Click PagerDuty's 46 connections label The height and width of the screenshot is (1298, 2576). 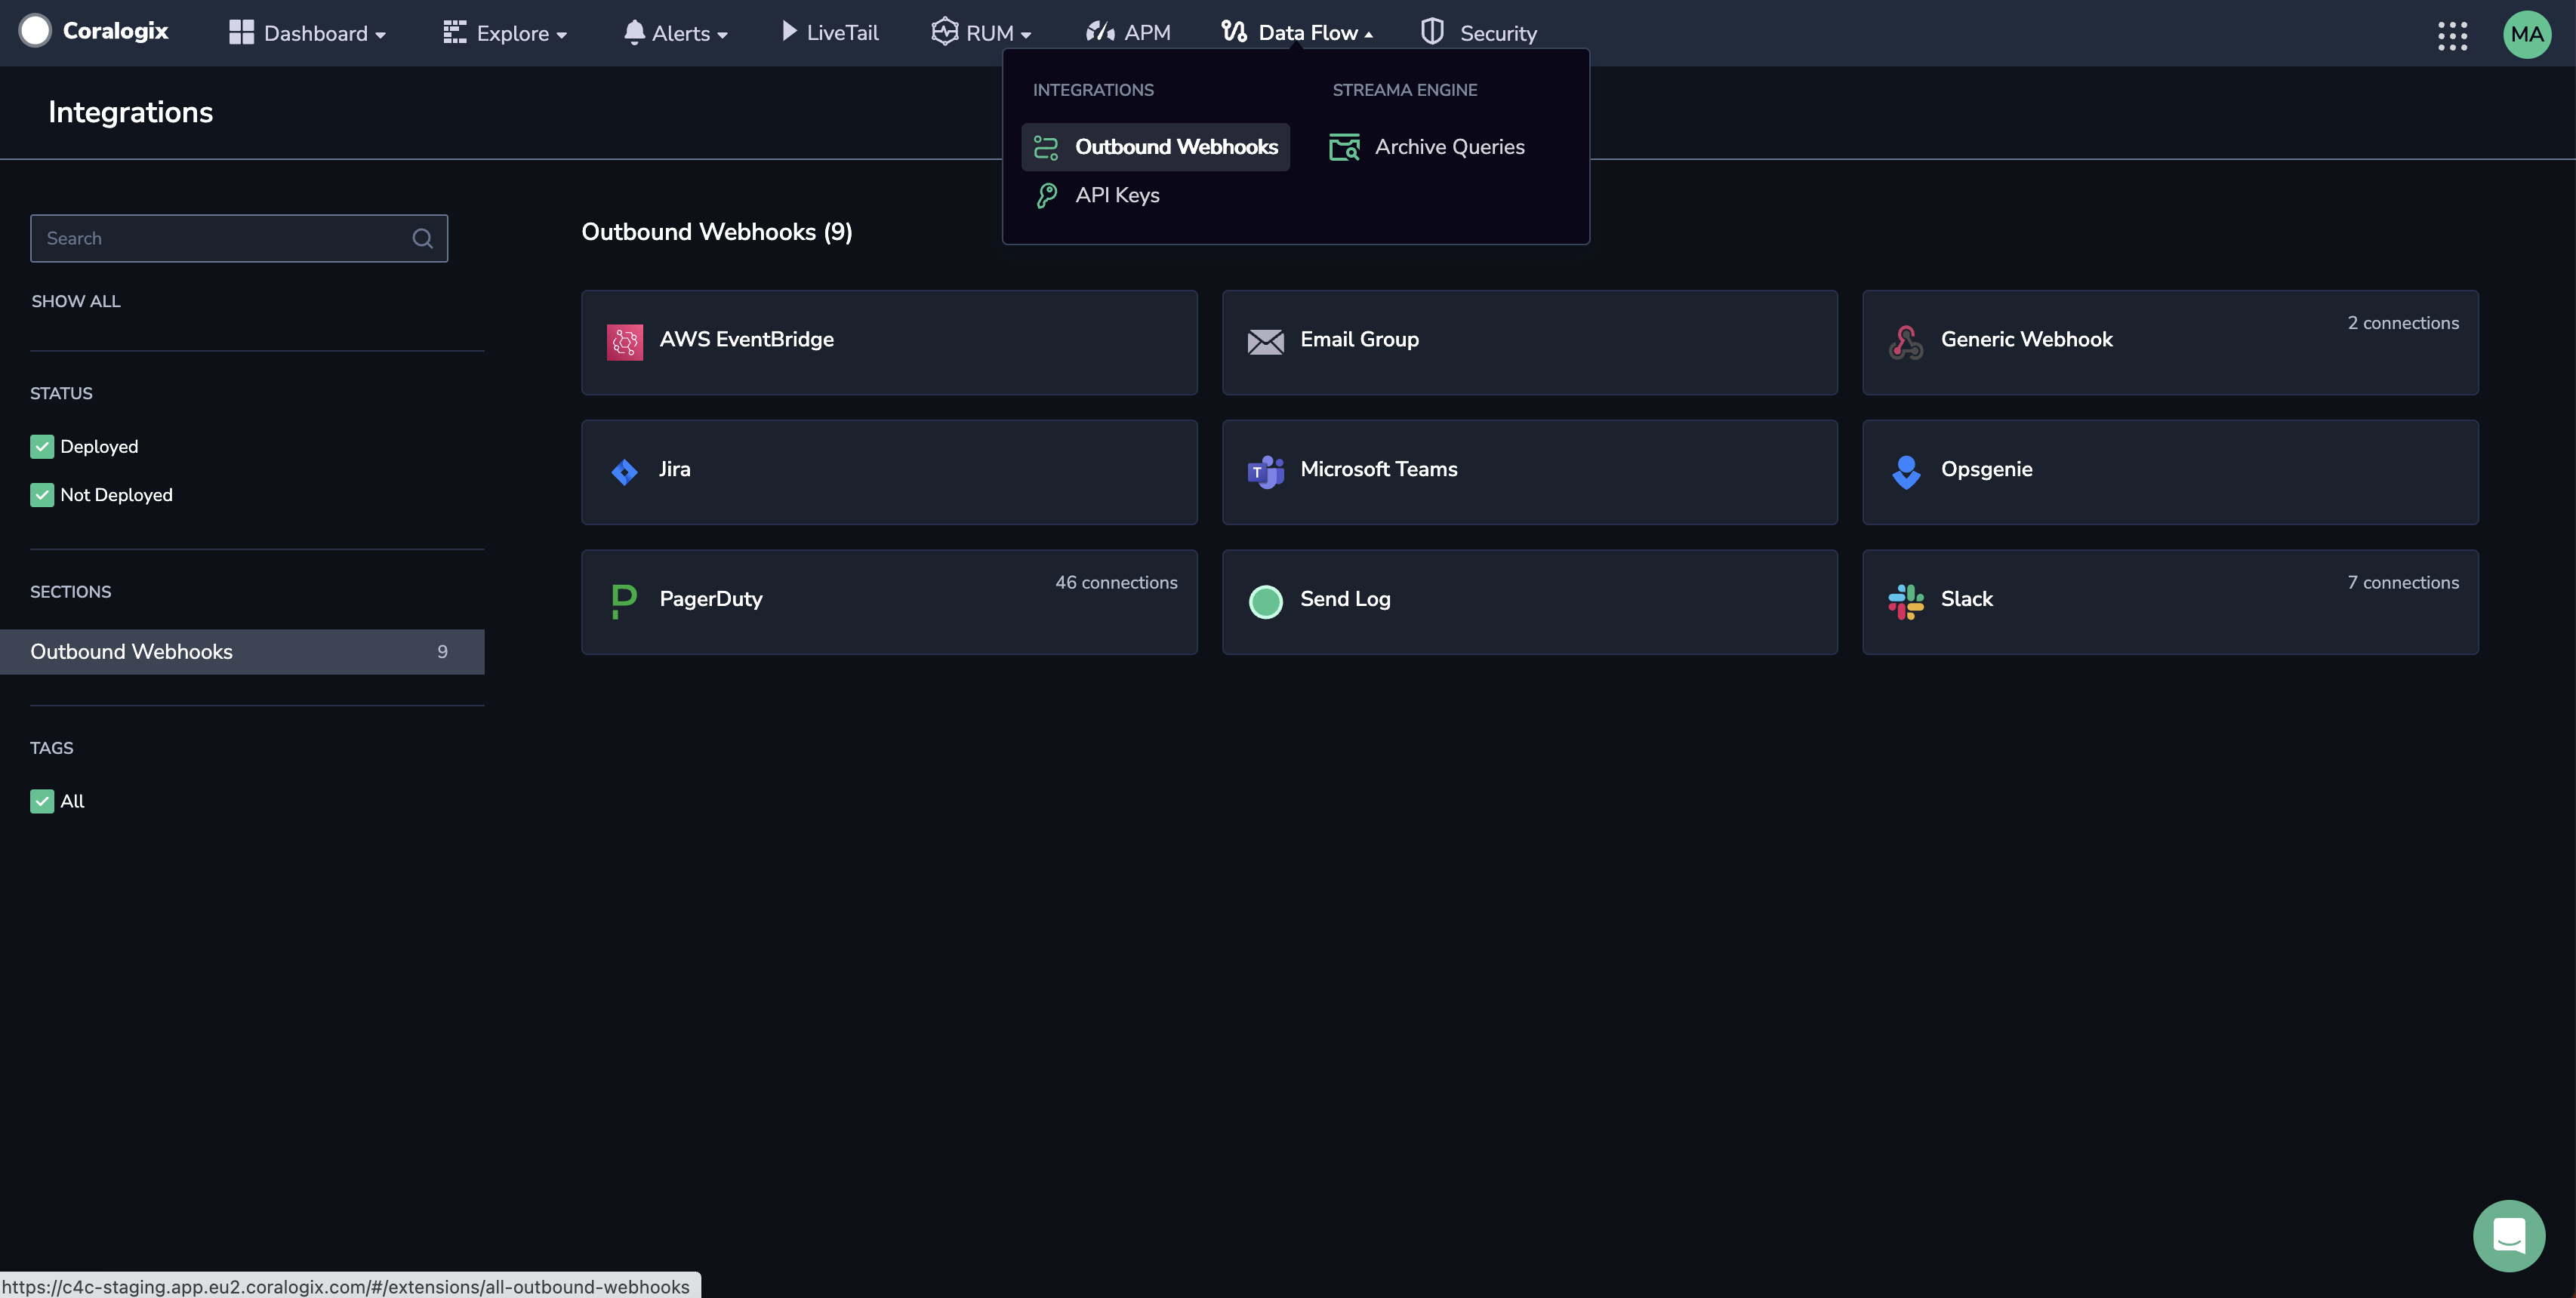(1116, 583)
